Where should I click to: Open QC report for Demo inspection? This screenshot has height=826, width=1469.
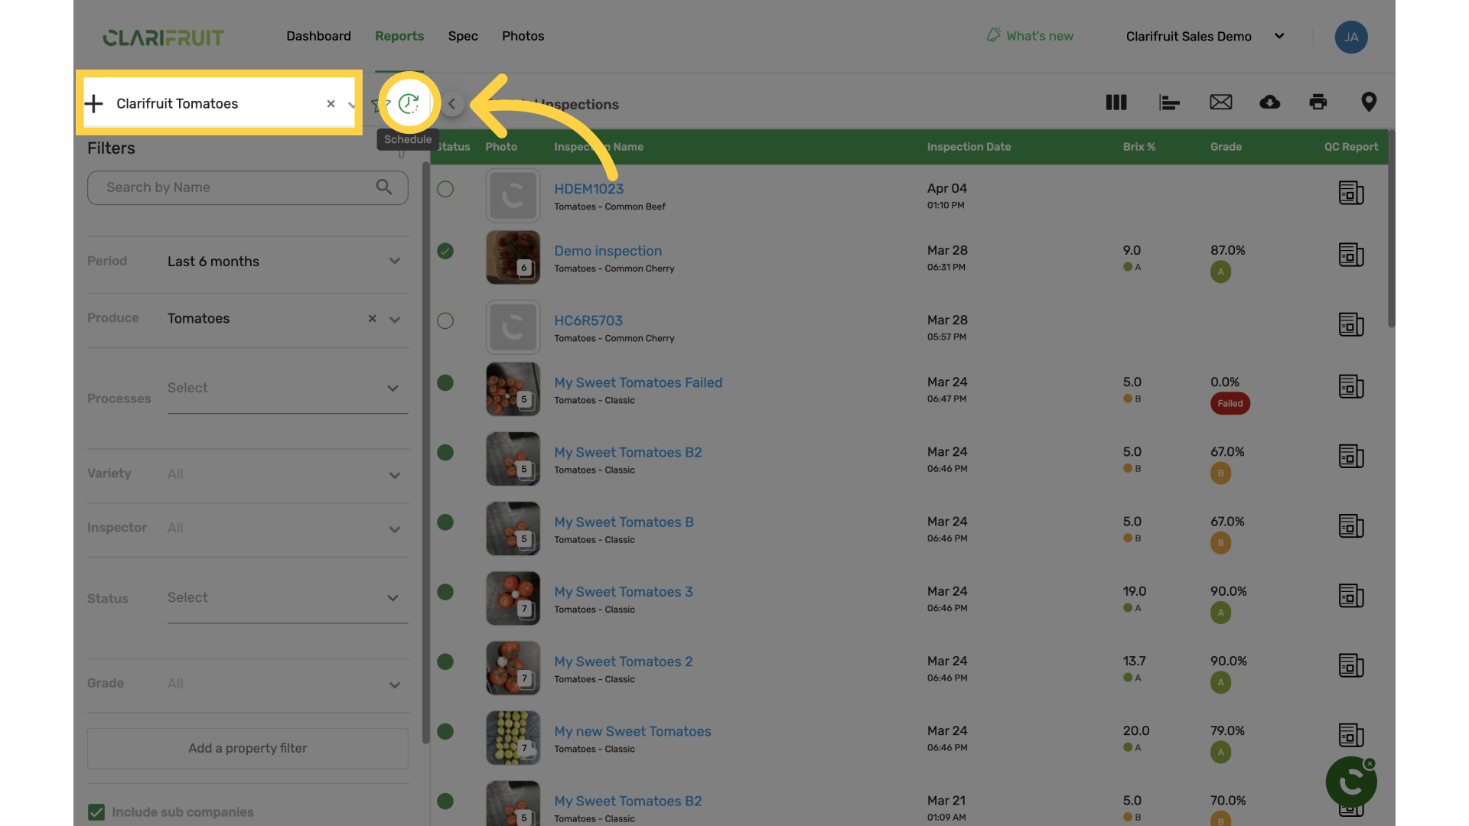(x=1351, y=255)
